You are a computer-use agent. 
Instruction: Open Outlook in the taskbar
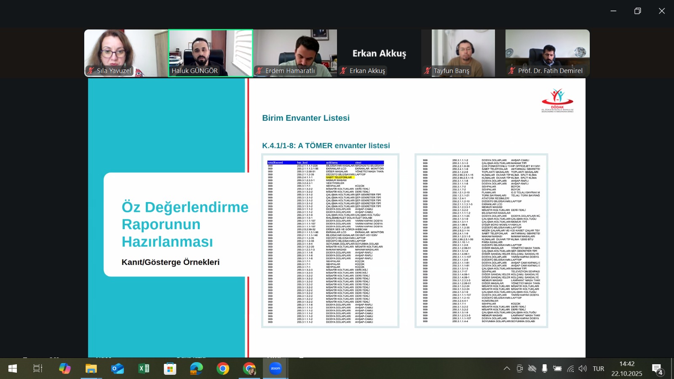[x=118, y=368]
